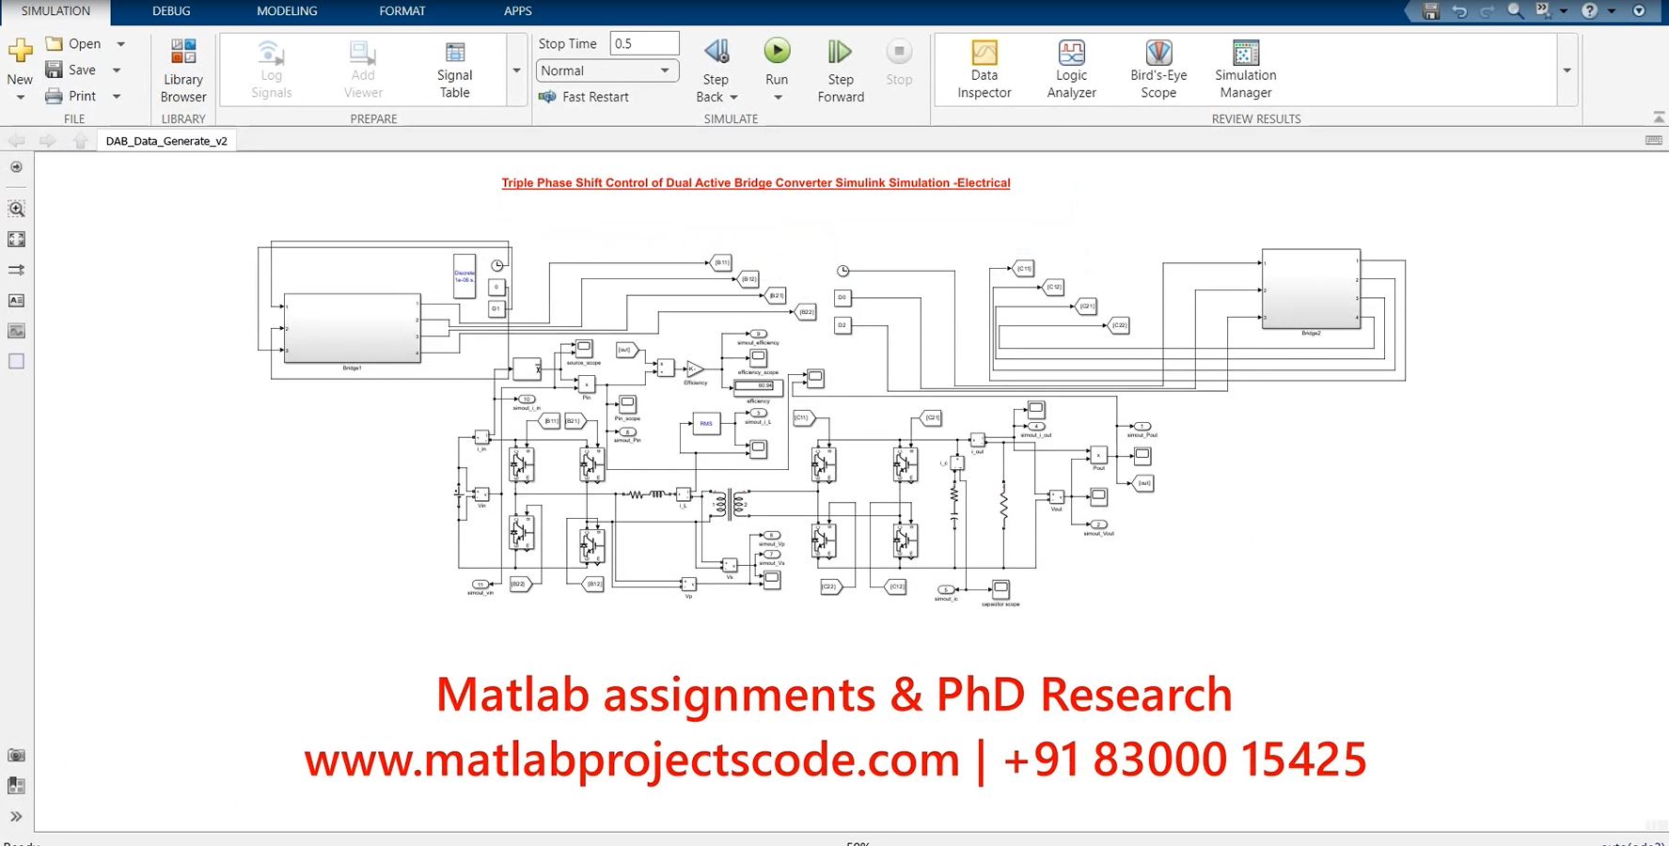Open the Data Inspector
This screenshot has width=1669, height=846.
click(984, 70)
